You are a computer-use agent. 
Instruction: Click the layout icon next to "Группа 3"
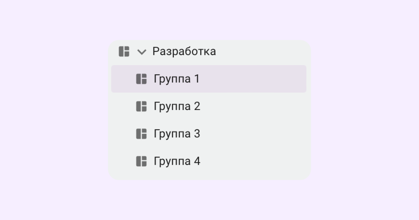click(141, 134)
